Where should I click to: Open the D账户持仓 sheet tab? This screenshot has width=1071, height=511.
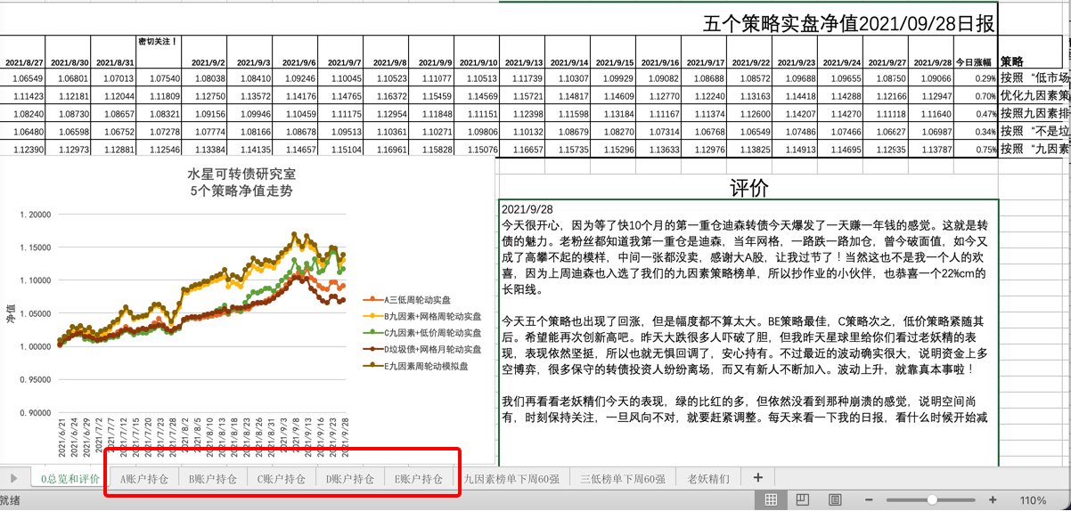click(350, 479)
